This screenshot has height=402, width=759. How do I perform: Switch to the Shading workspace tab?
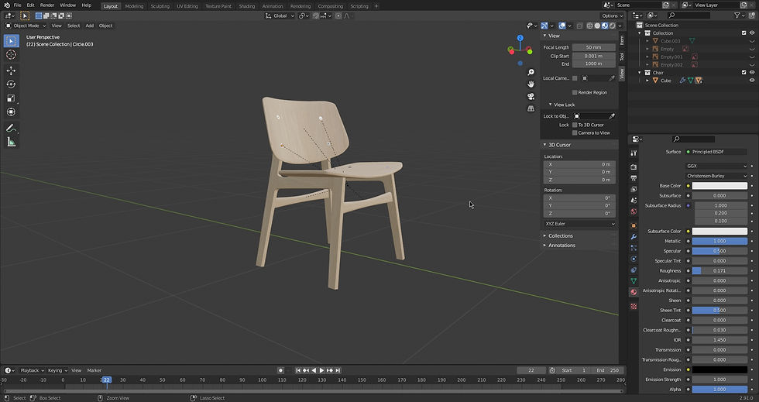[247, 6]
